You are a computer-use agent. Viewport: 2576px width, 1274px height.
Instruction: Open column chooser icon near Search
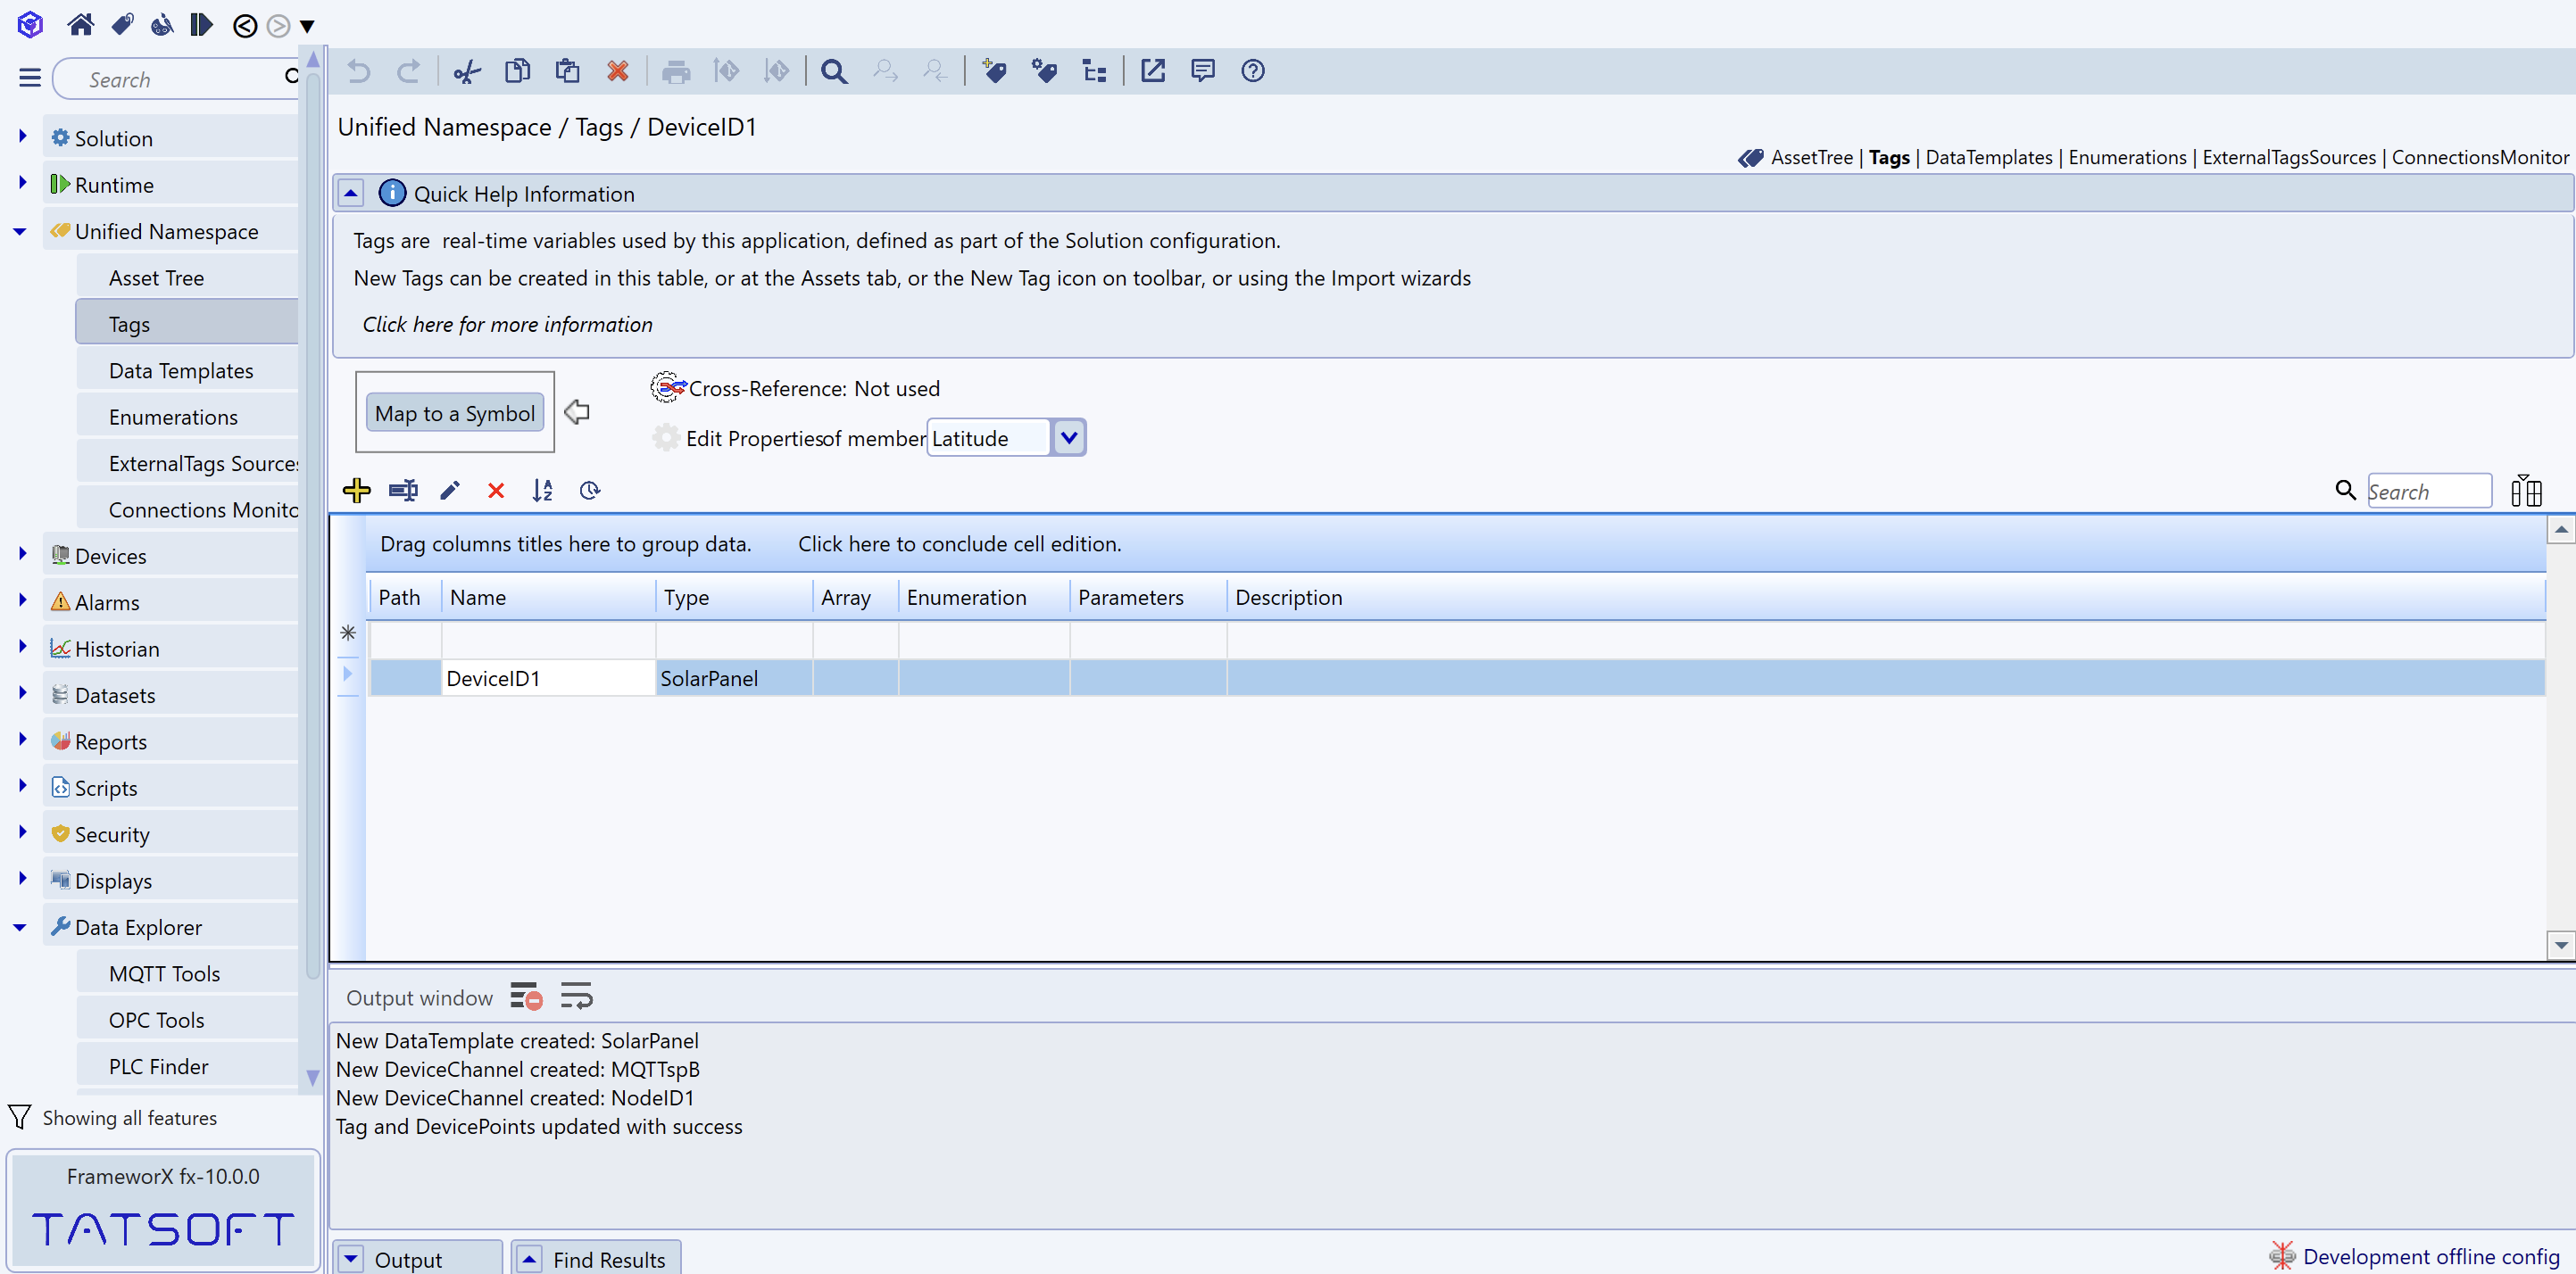[x=2526, y=491]
